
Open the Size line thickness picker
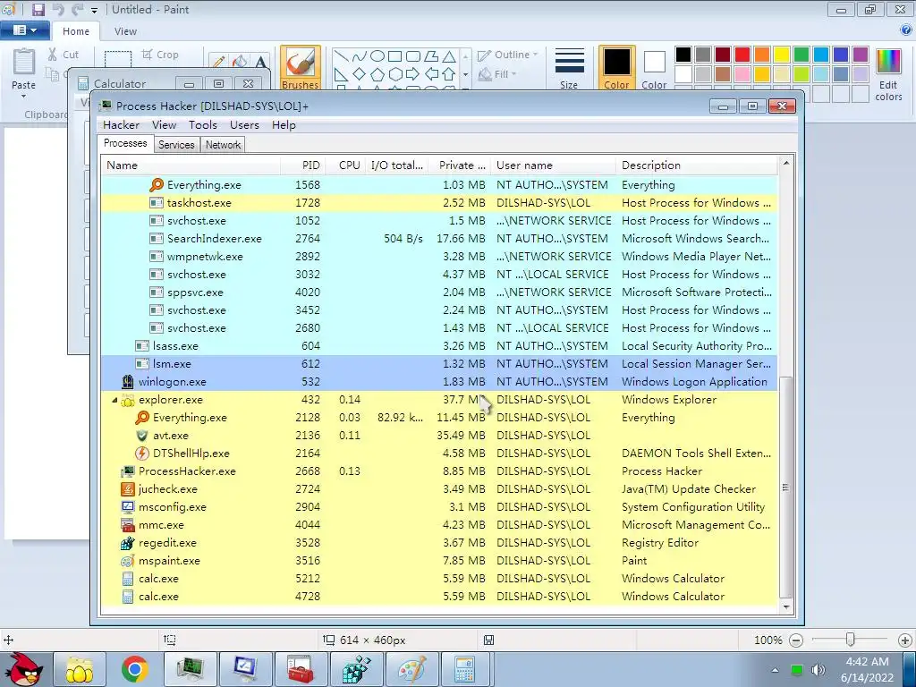[x=569, y=68]
